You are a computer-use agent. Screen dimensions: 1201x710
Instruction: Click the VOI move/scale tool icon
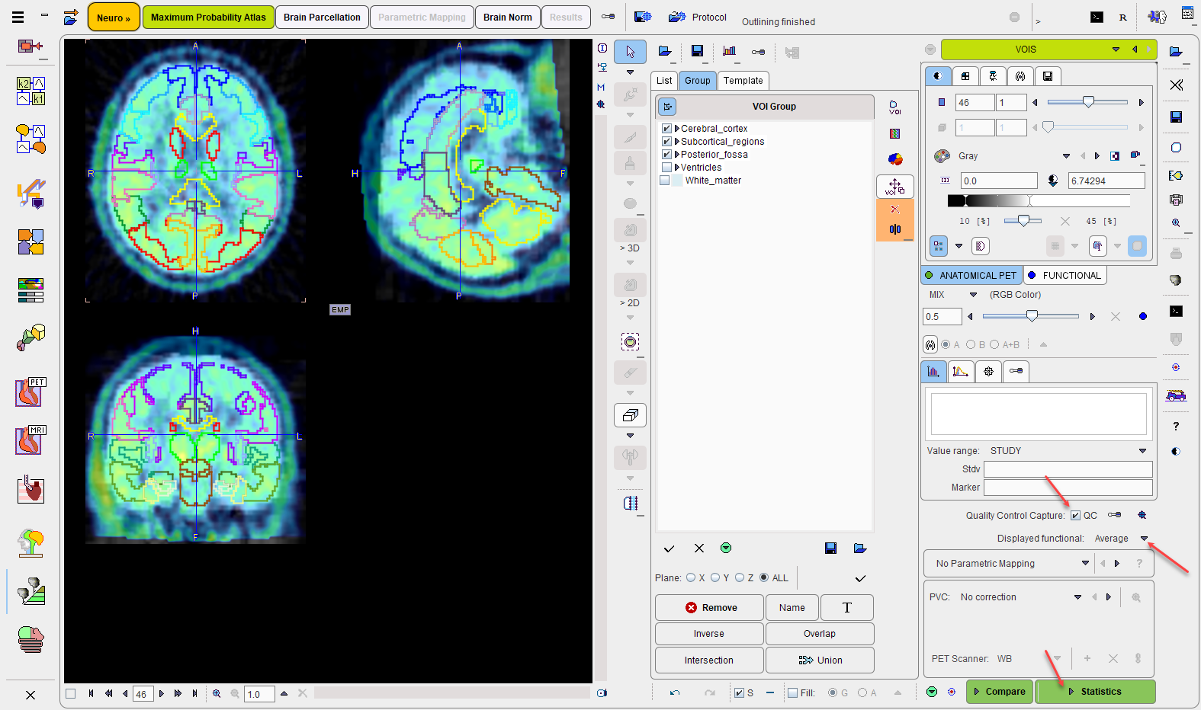895,187
